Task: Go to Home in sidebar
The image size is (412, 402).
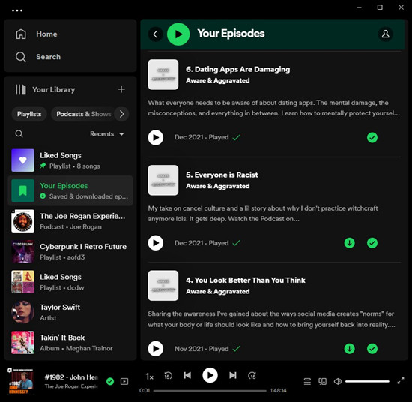Action: (x=37, y=34)
